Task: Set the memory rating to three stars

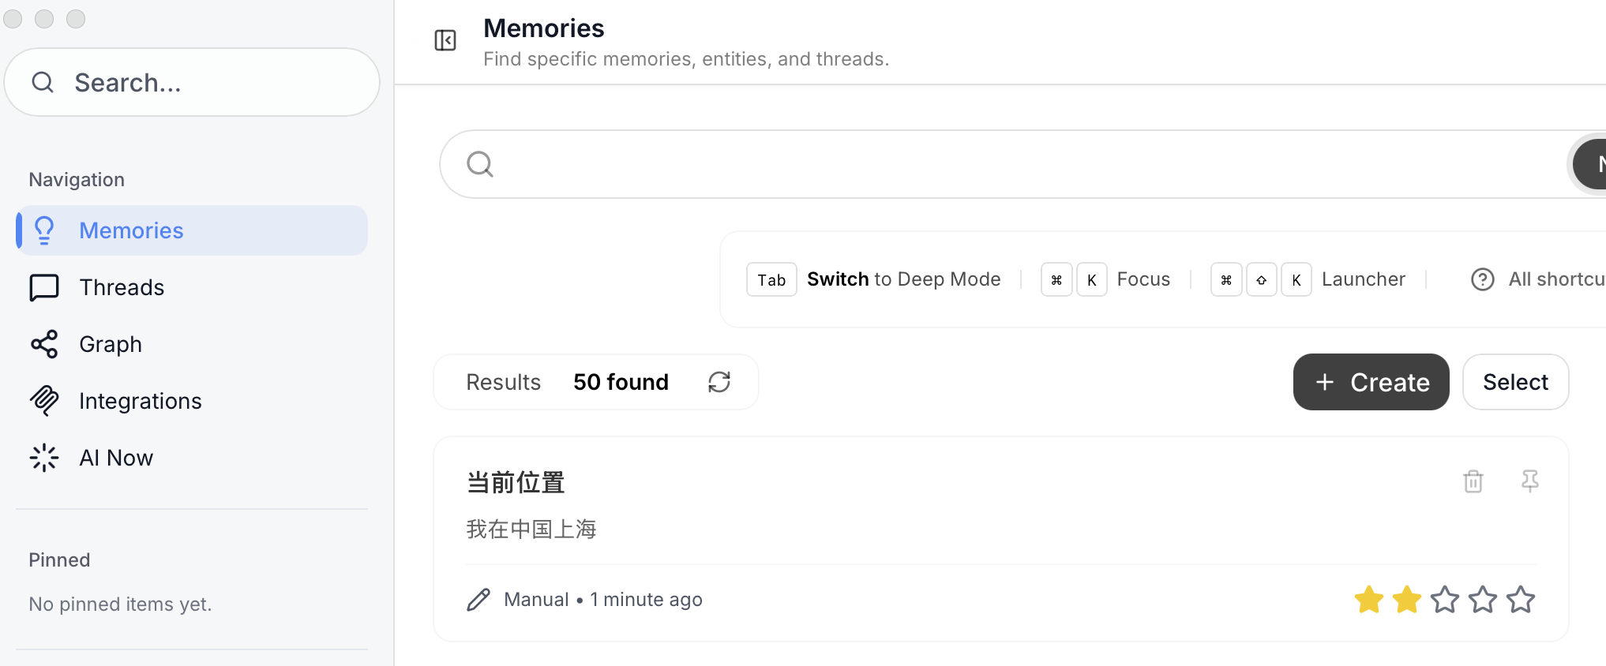Action: tap(1445, 600)
